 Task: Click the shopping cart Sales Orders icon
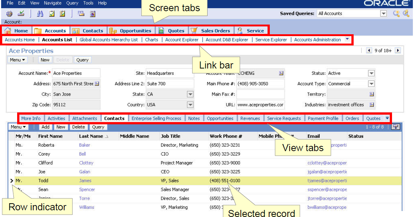[x=194, y=31]
